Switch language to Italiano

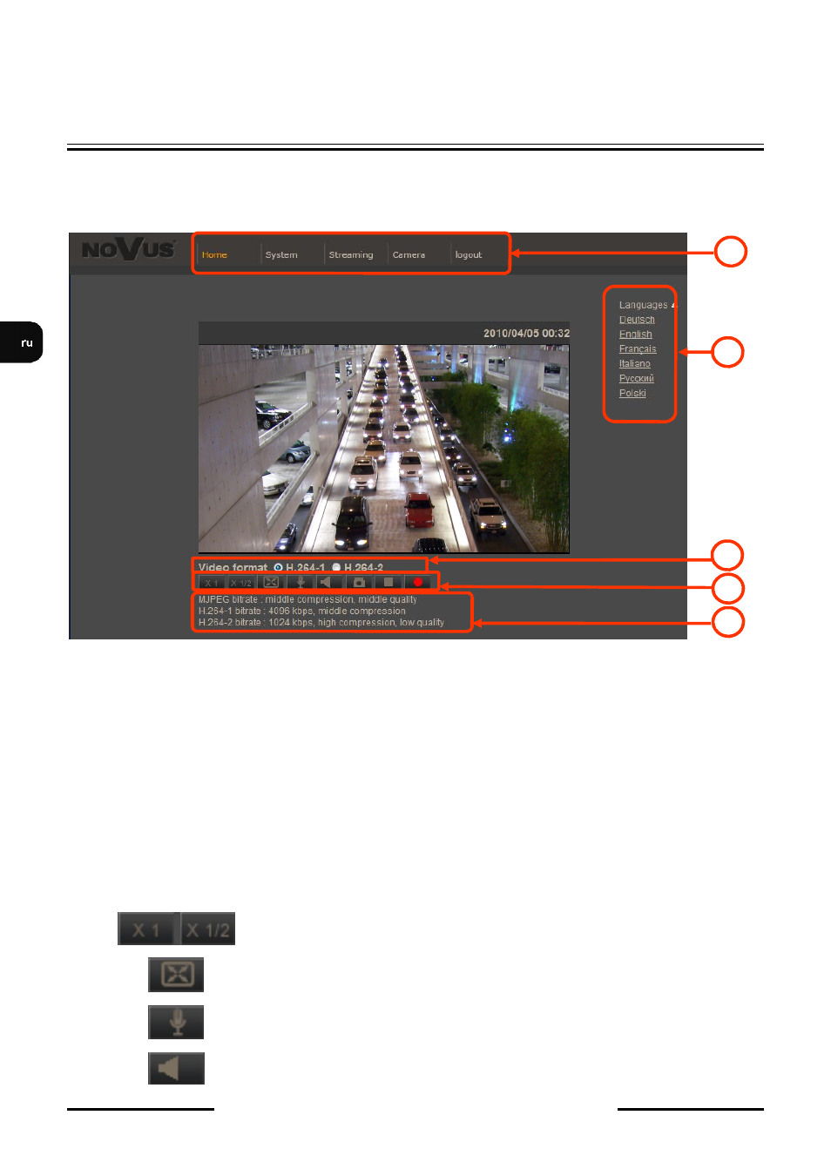coord(635,363)
